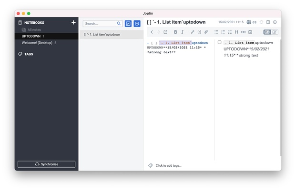Viewport: 296px width, 190px height.
Task: Select the UPTODOWN notebook
Action: click(46, 36)
